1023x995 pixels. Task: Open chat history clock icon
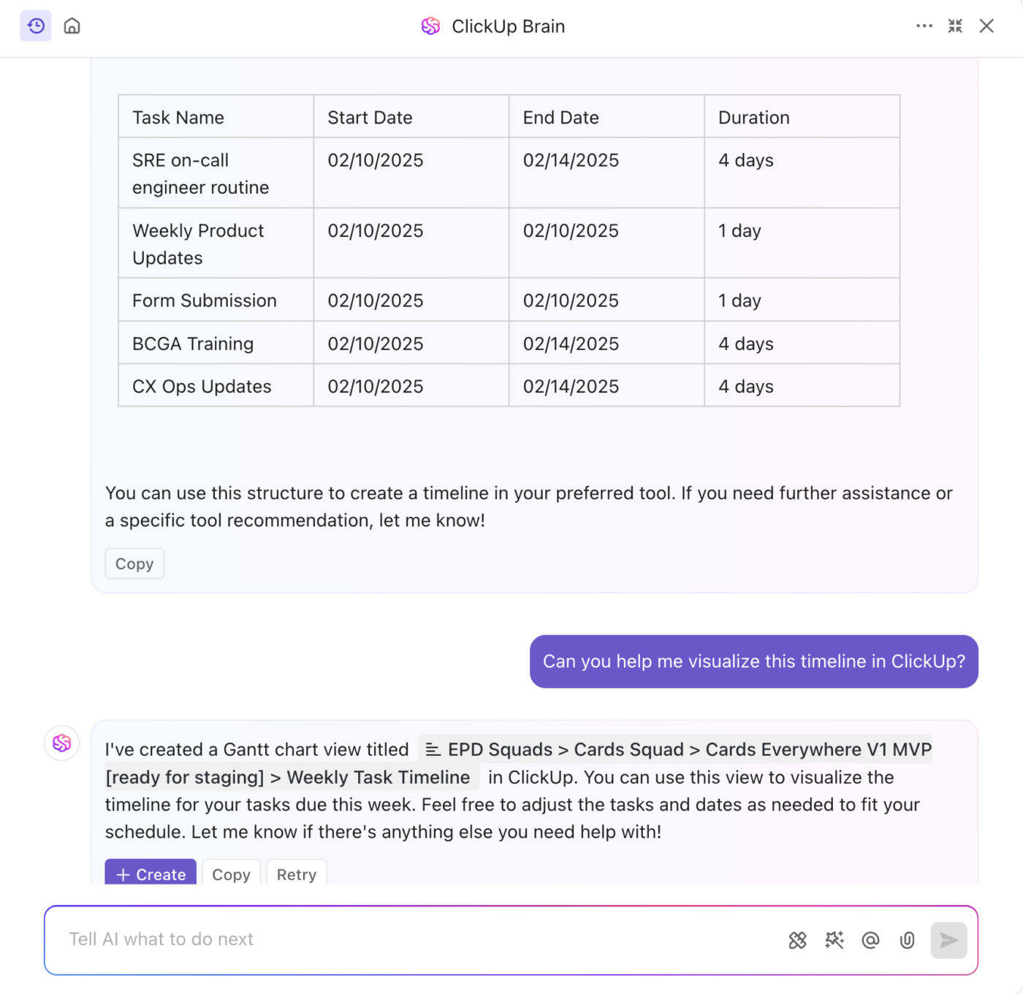point(36,26)
